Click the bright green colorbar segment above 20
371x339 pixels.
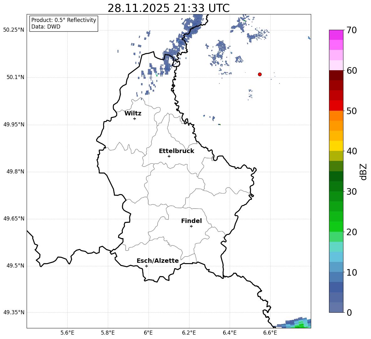(x=336, y=226)
